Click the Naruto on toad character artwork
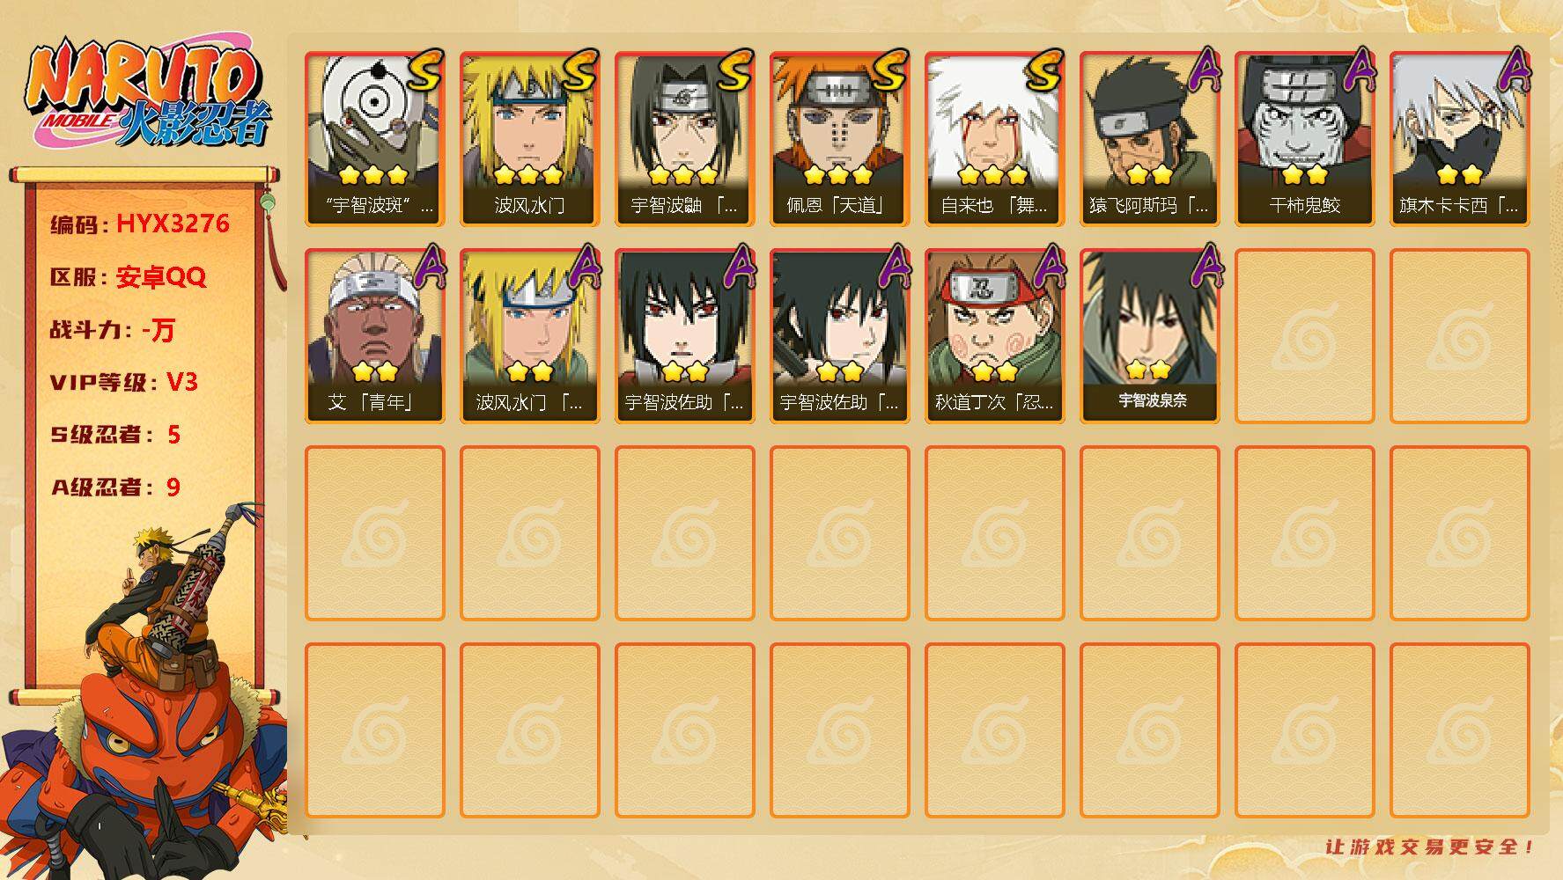1563x880 pixels. 145,695
